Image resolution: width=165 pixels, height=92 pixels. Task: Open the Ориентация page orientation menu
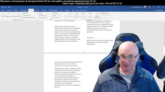click(x=8, y=15)
